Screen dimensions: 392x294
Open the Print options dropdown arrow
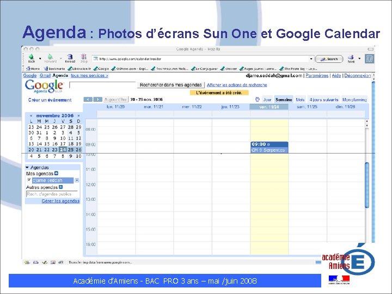tap(359, 58)
